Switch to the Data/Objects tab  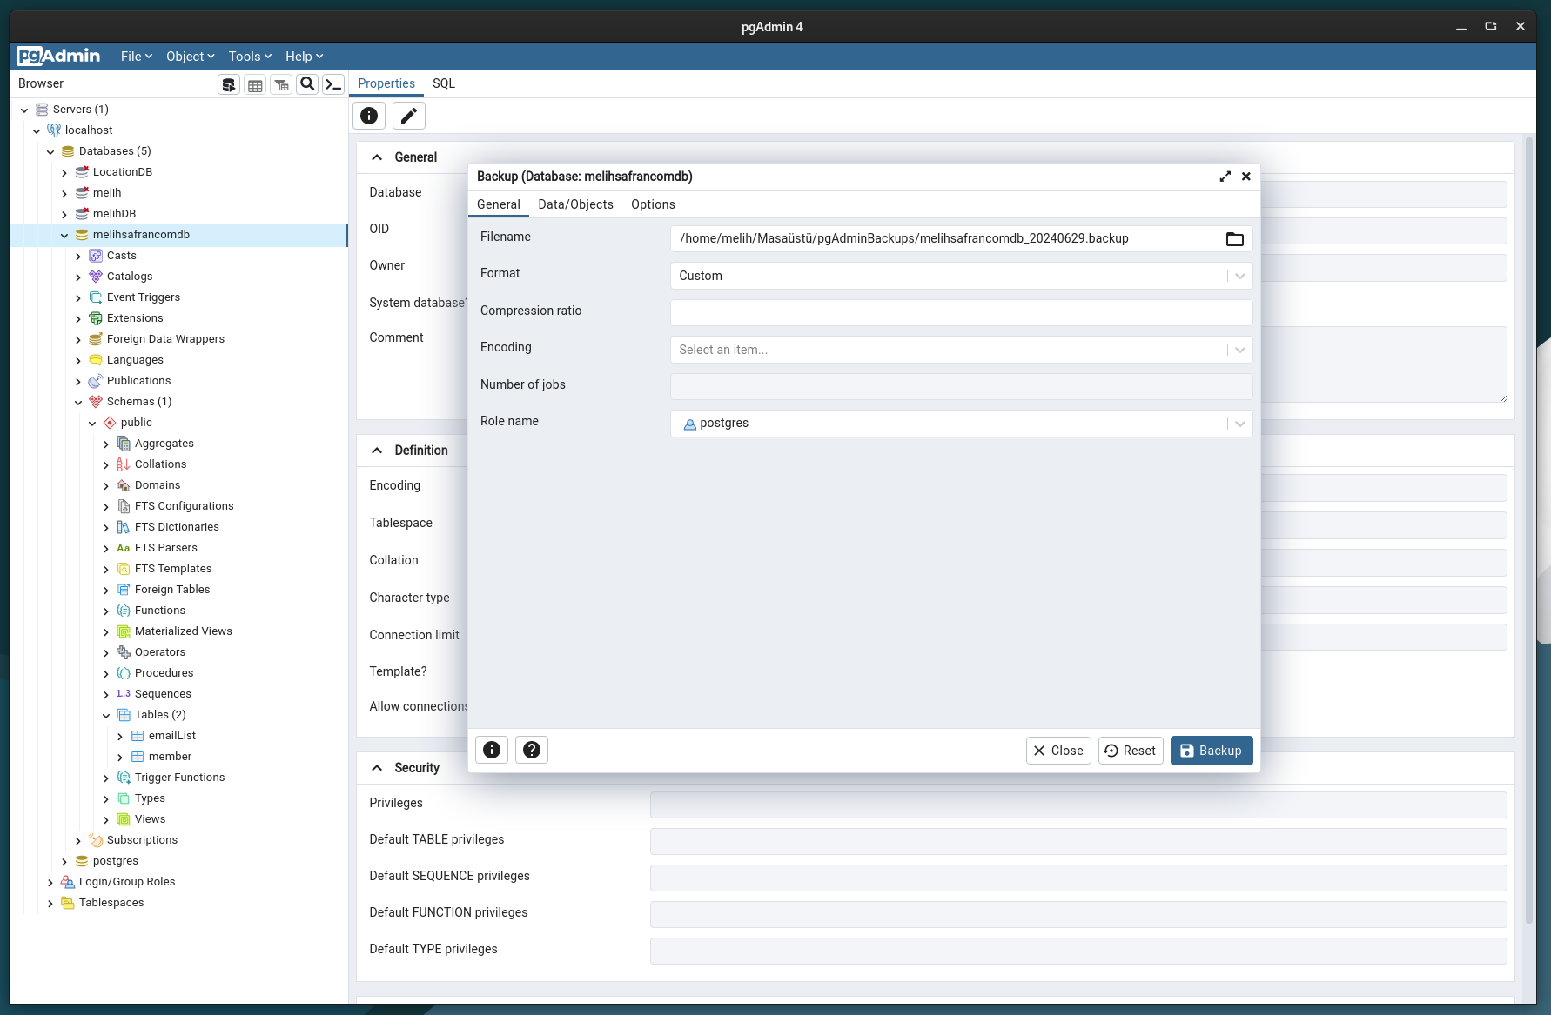click(575, 204)
